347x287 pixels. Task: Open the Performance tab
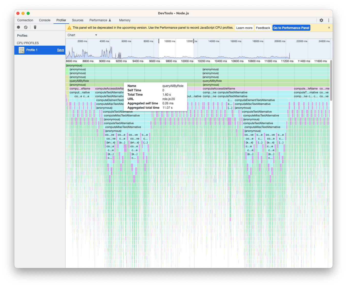(100, 20)
